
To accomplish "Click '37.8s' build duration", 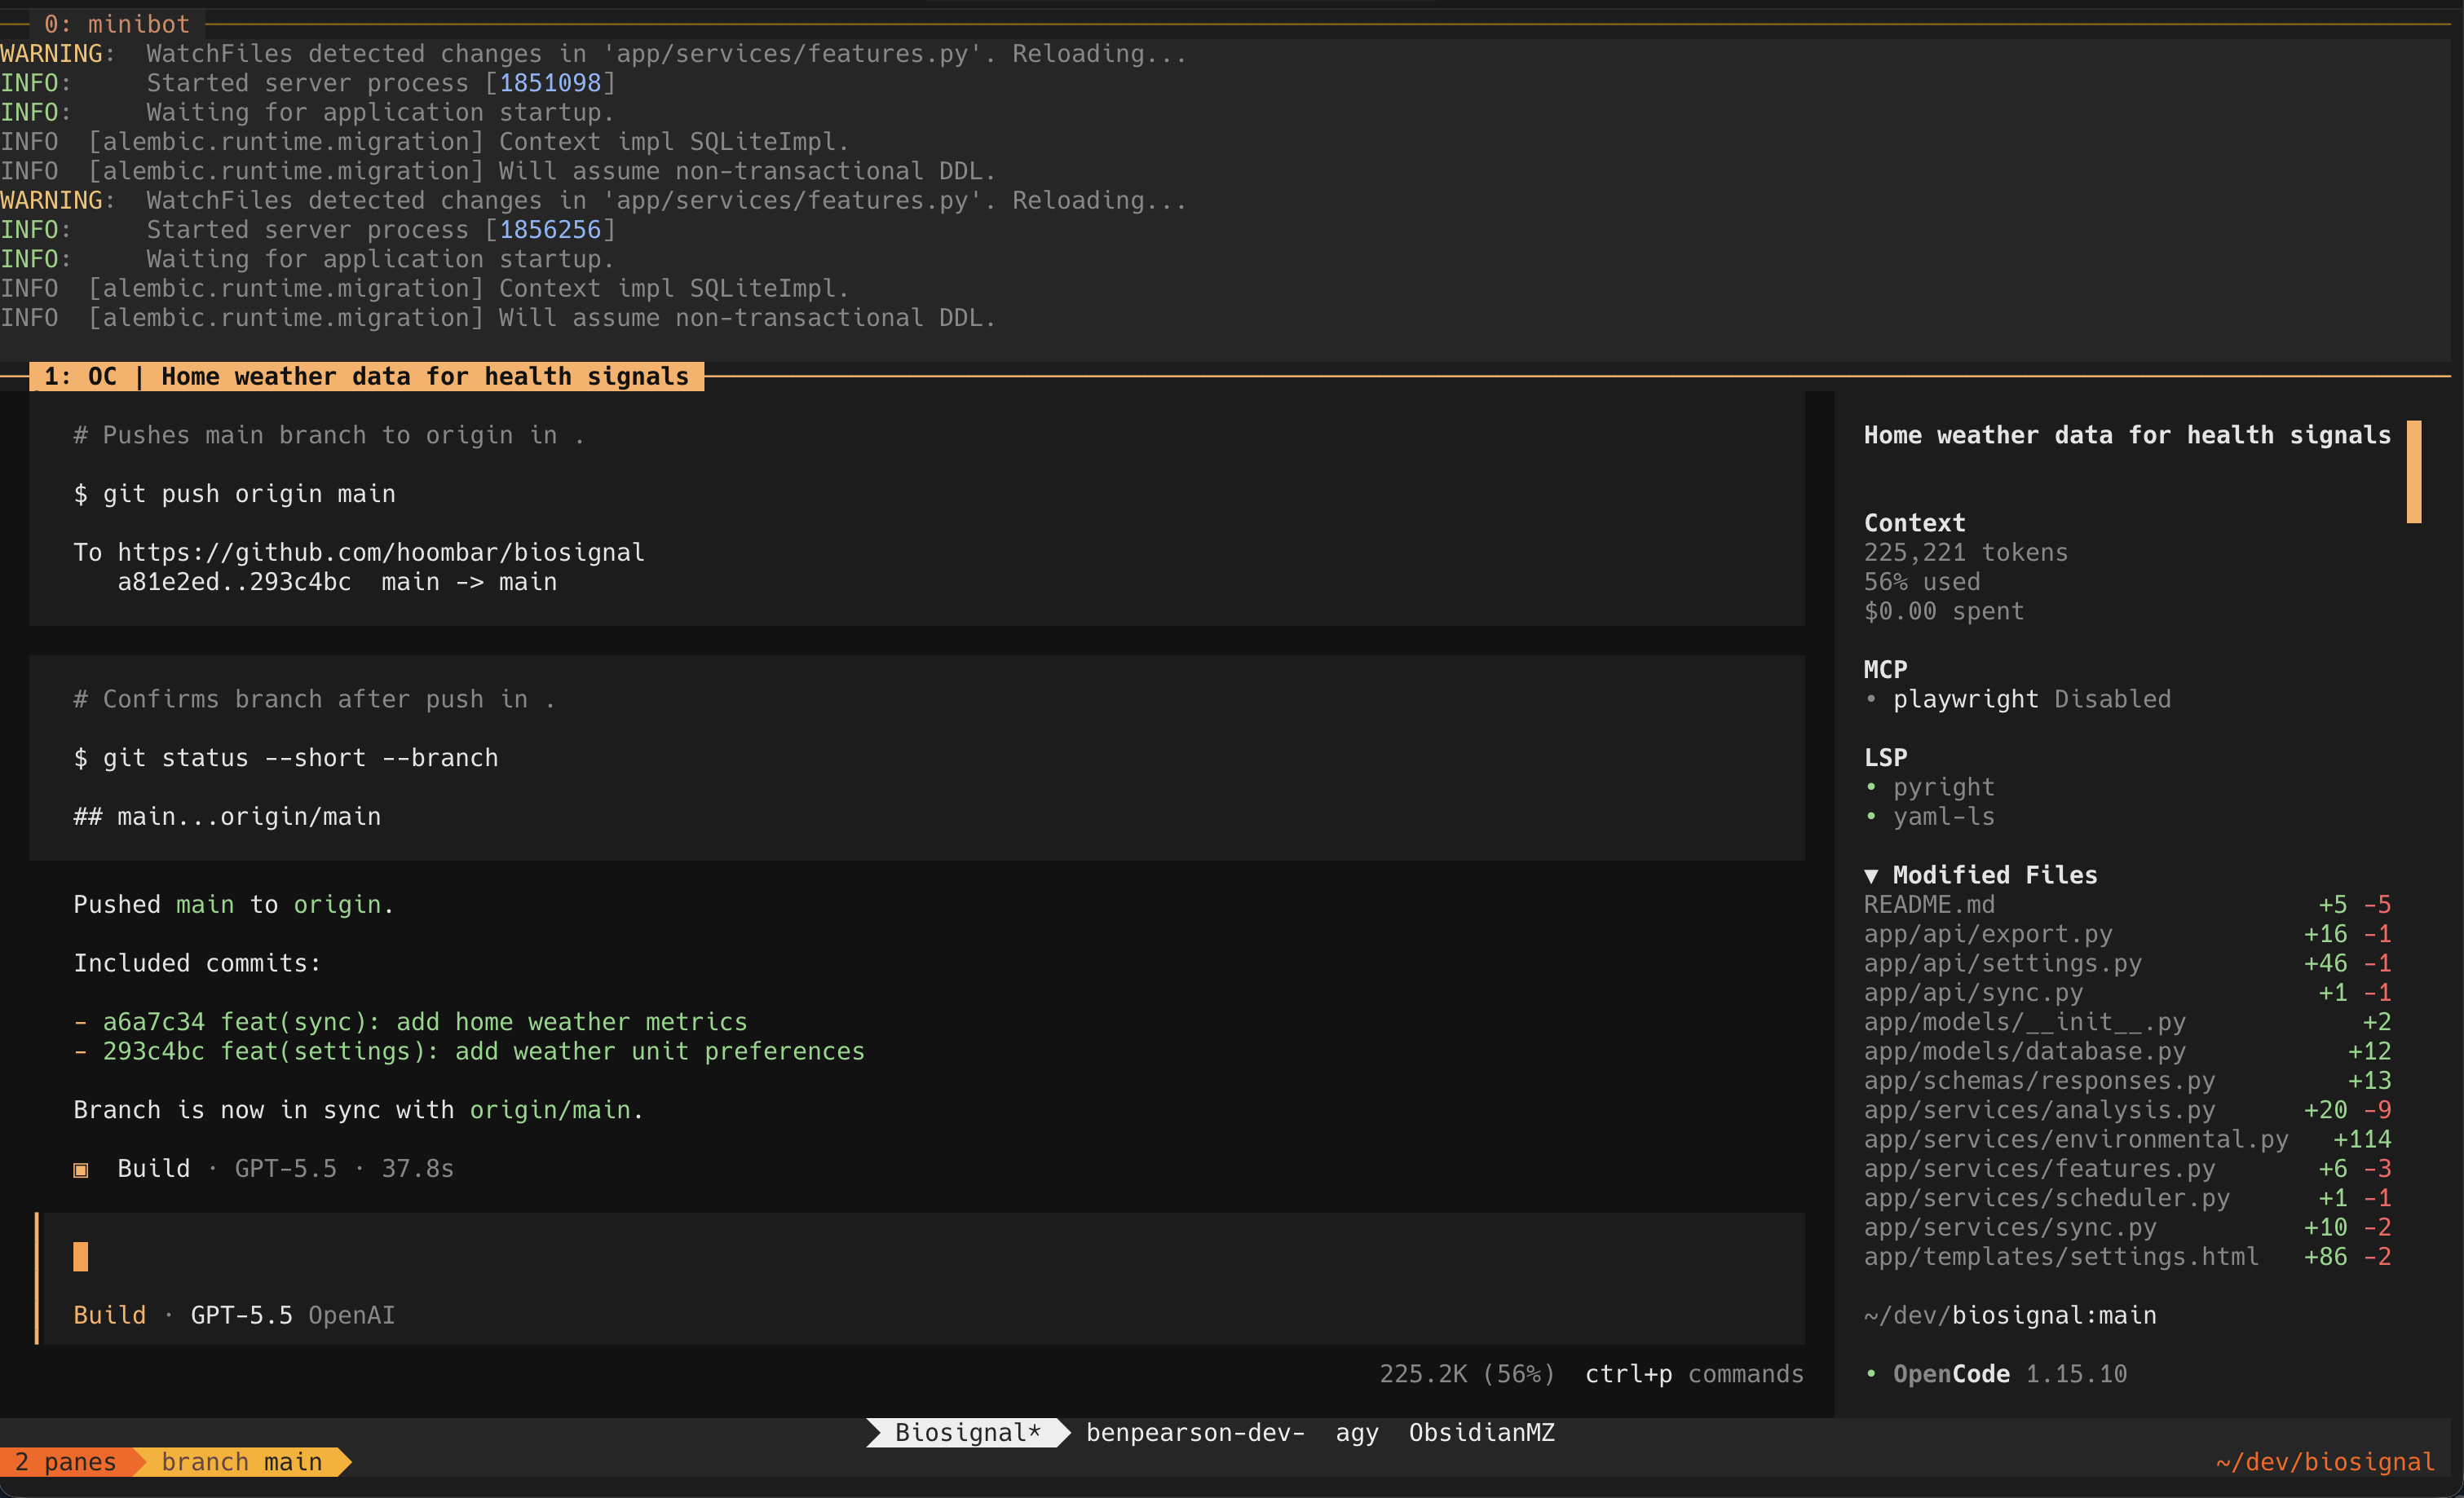I will point(418,1170).
